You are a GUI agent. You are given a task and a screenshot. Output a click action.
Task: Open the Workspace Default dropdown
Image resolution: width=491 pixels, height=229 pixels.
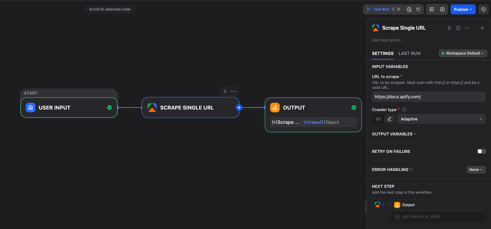point(463,53)
